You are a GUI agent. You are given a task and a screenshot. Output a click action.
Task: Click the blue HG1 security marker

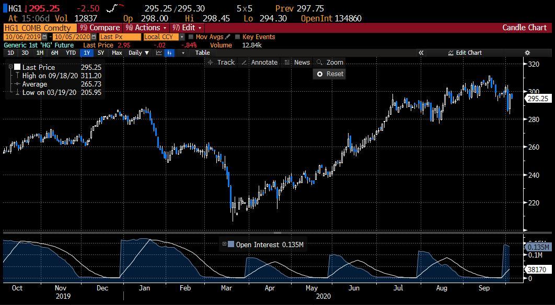point(5,8)
